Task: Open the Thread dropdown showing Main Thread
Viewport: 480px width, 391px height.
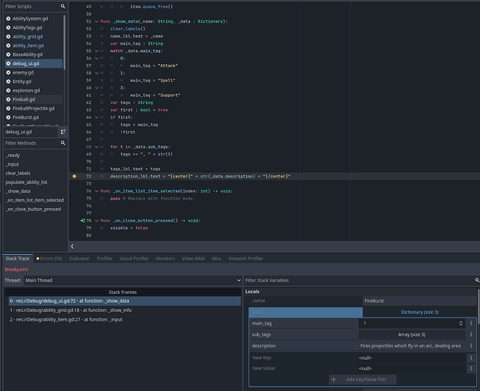Action: [133, 280]
